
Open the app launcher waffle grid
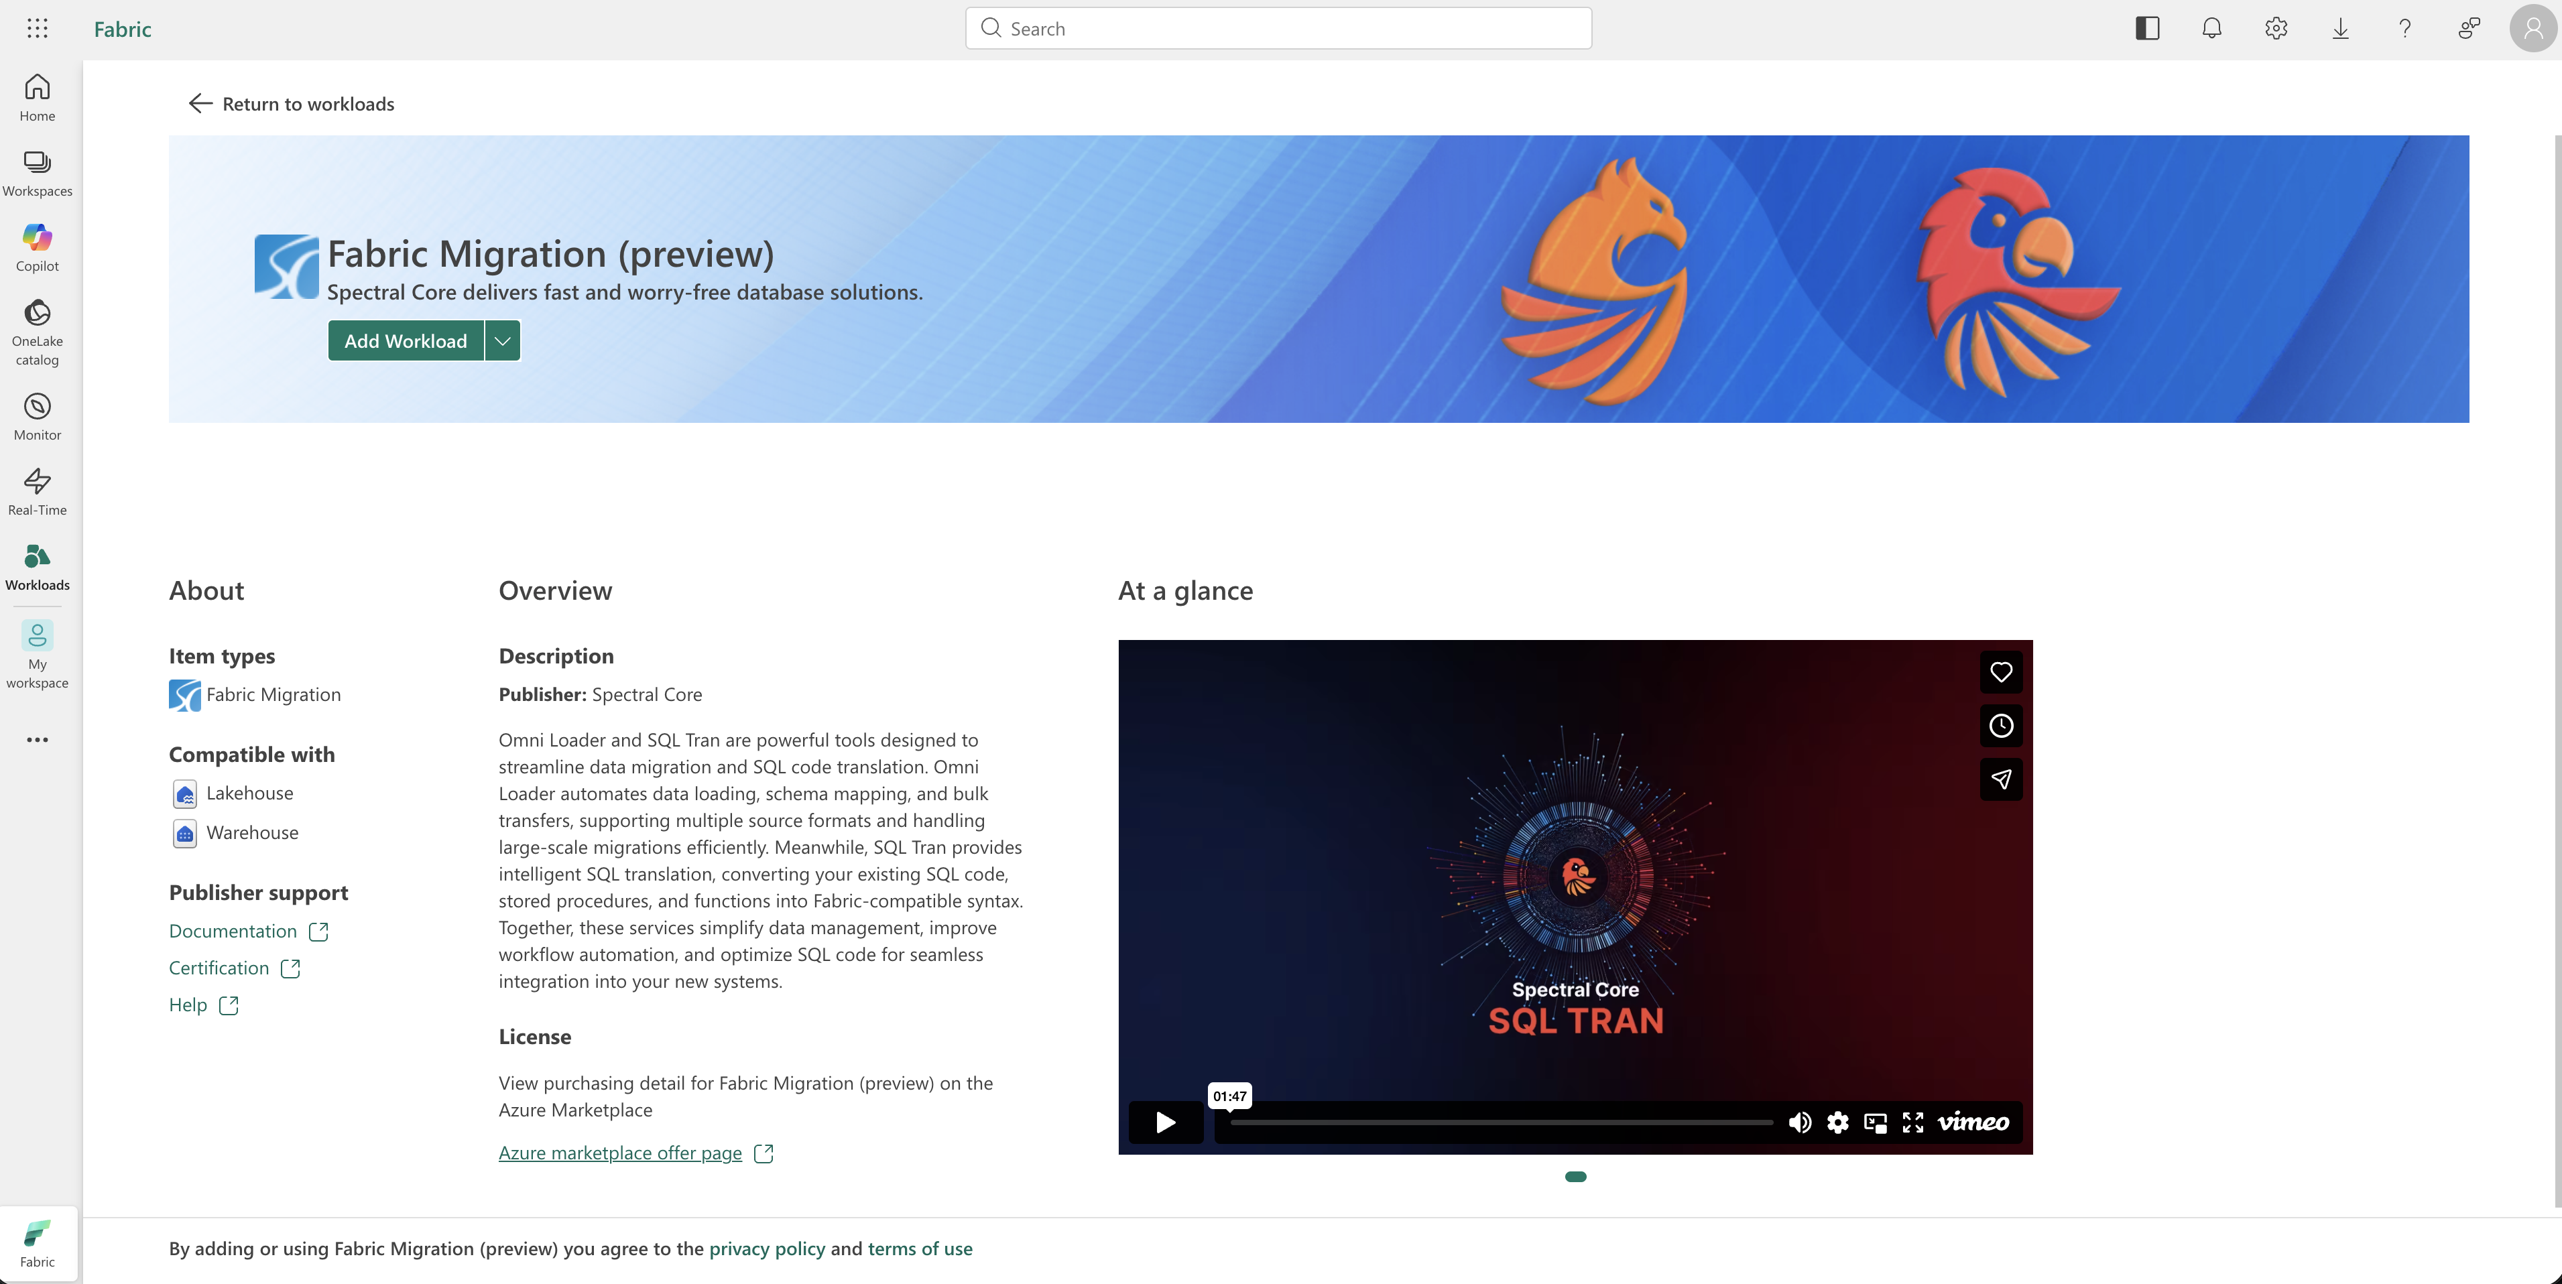point(37,28)
